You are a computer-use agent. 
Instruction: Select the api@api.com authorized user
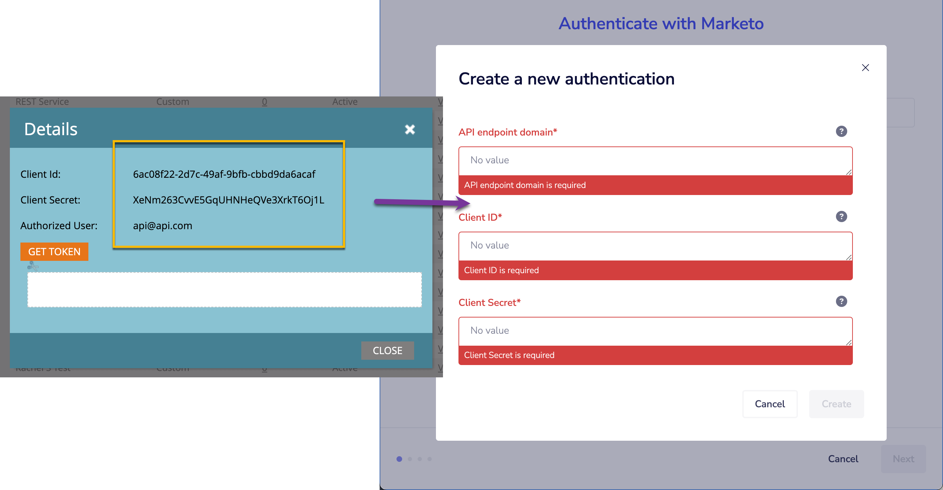pos(163,225)
